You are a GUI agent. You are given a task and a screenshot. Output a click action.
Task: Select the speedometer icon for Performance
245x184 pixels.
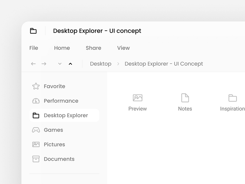tap(36, 101)
